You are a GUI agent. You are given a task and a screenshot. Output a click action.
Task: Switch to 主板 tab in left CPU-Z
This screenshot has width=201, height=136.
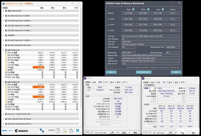(x=94, y=82)
